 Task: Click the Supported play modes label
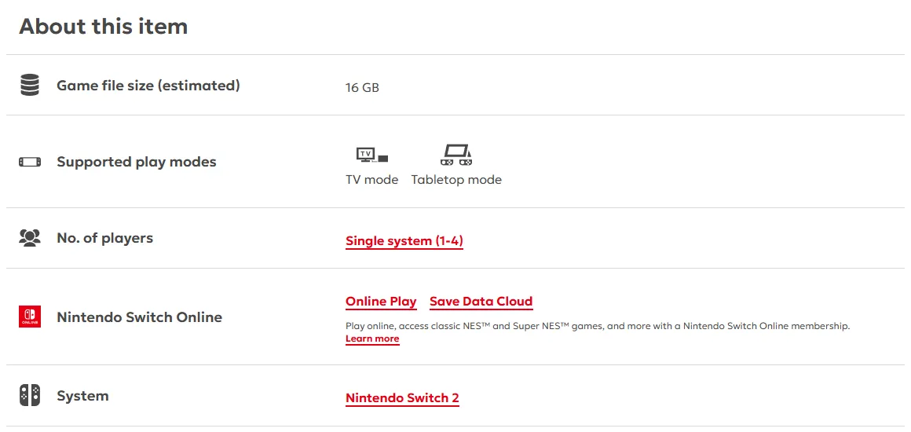point(137,162)
